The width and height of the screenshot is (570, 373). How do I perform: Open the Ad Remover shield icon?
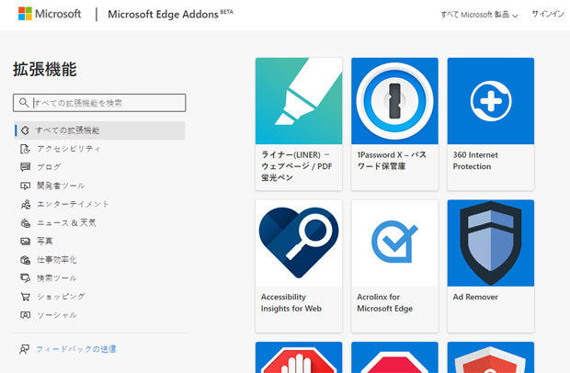click(x=490, y=243)
